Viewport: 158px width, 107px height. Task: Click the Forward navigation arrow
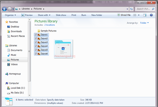pyautogui.click(x=10, y=9)
